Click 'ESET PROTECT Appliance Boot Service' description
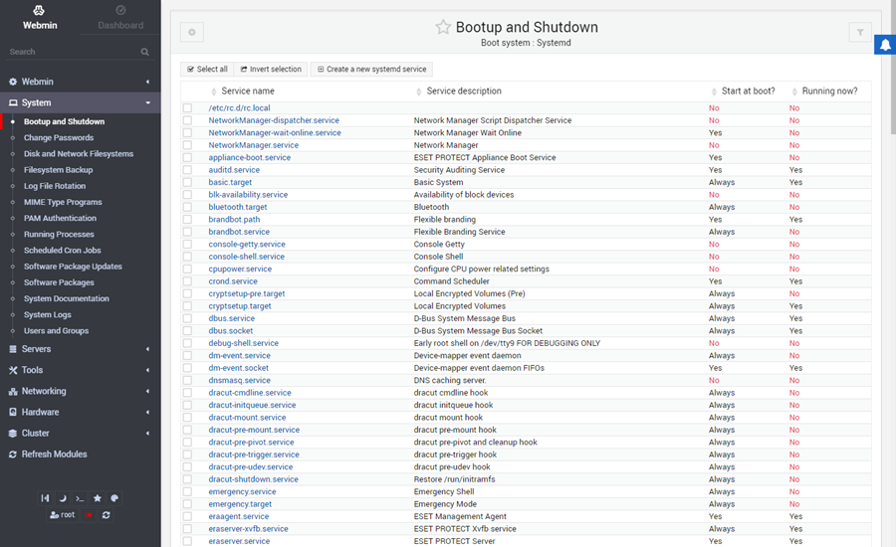896x547 pixels. 485,157
